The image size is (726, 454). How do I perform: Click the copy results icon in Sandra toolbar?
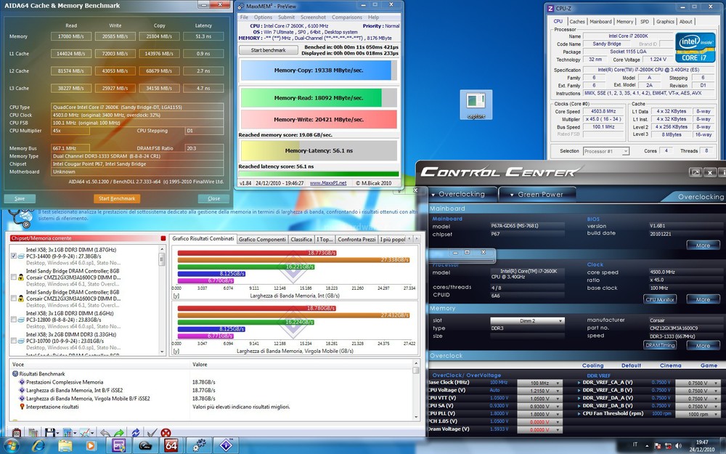pyautogui.click(x=33, y=433)
